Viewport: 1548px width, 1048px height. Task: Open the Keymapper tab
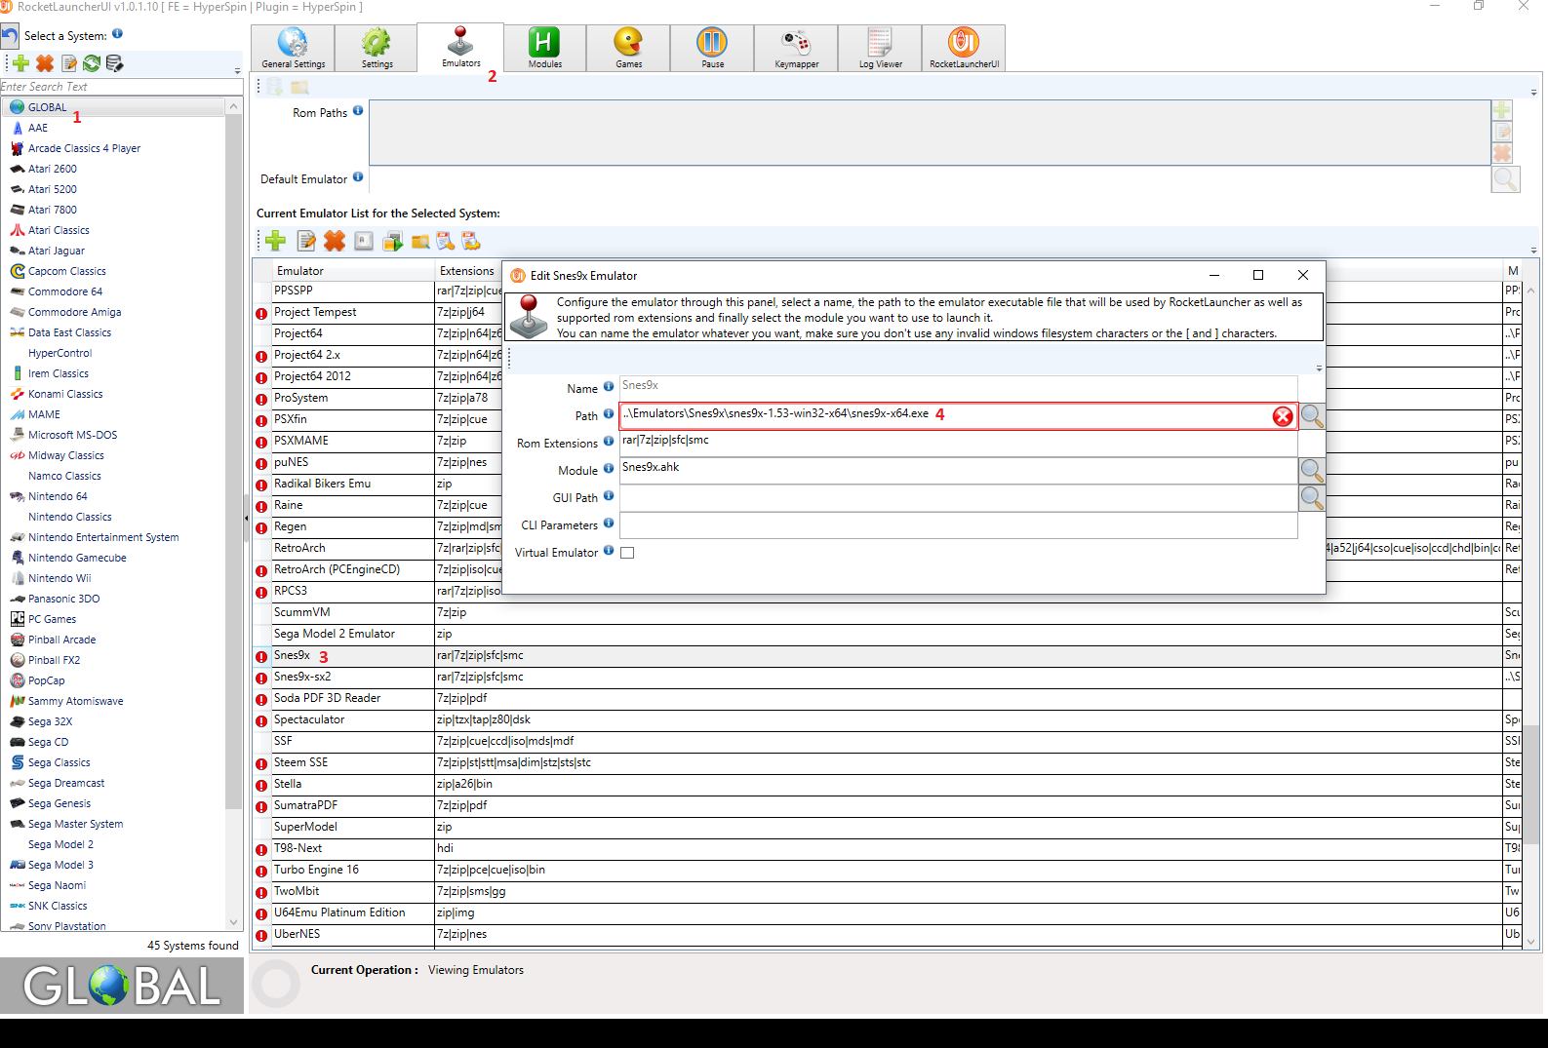click(x=796, y=48)
